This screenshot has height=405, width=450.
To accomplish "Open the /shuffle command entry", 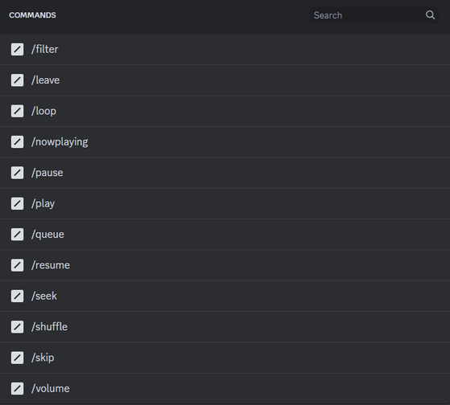I will [x=225, y=327].
